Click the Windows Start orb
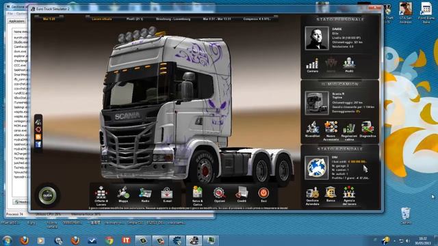Screen dimensions: 438x246 (x=7, y=240)
